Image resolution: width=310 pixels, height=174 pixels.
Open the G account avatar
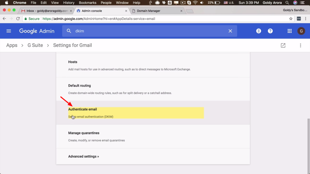[301, 31]
